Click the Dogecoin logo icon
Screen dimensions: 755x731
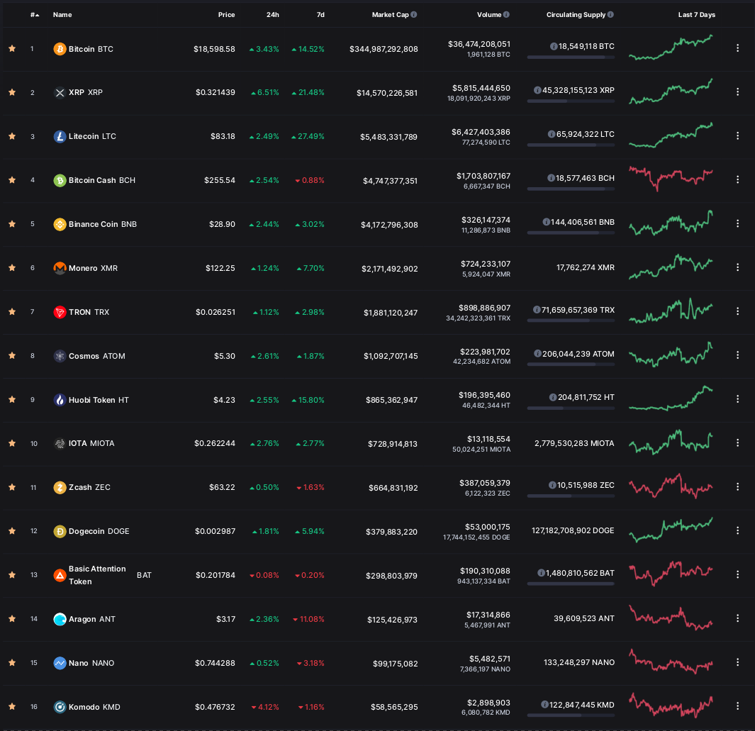pos(60,532)
